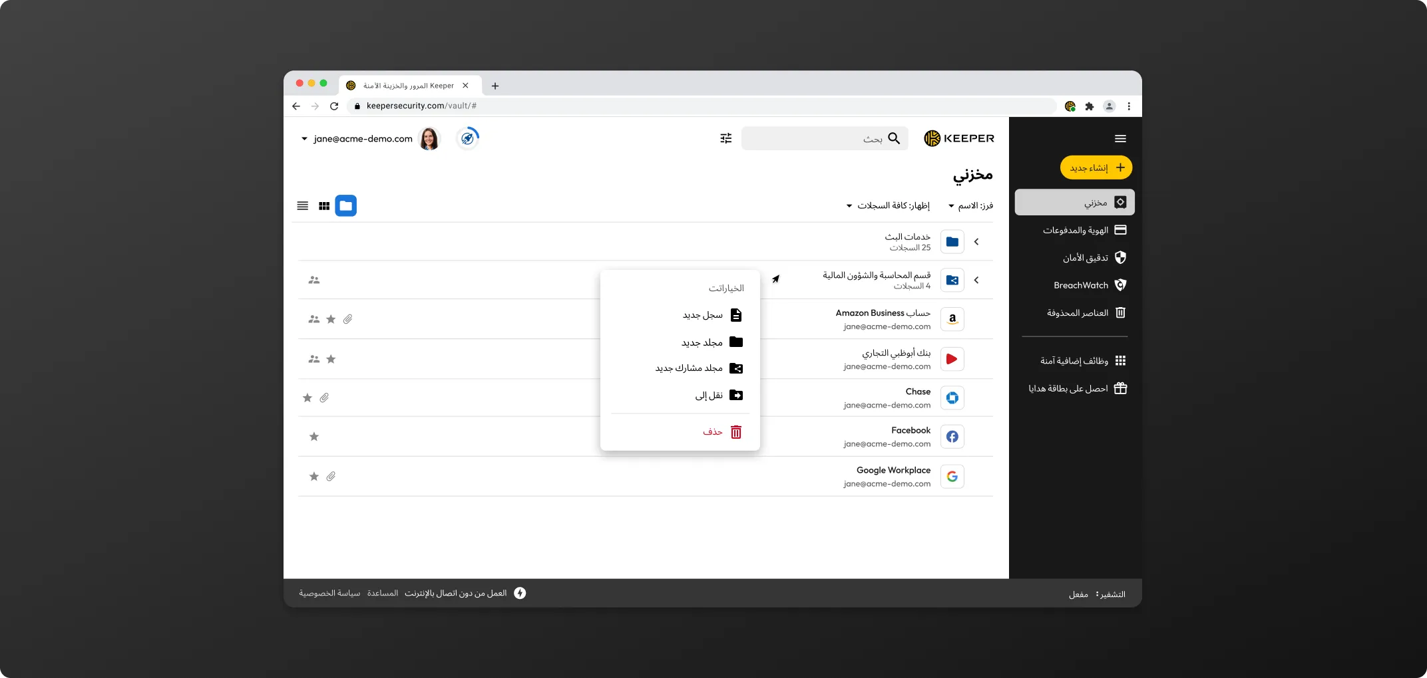
Task: Open the search filter options icon
Action: tap(725, 138)
